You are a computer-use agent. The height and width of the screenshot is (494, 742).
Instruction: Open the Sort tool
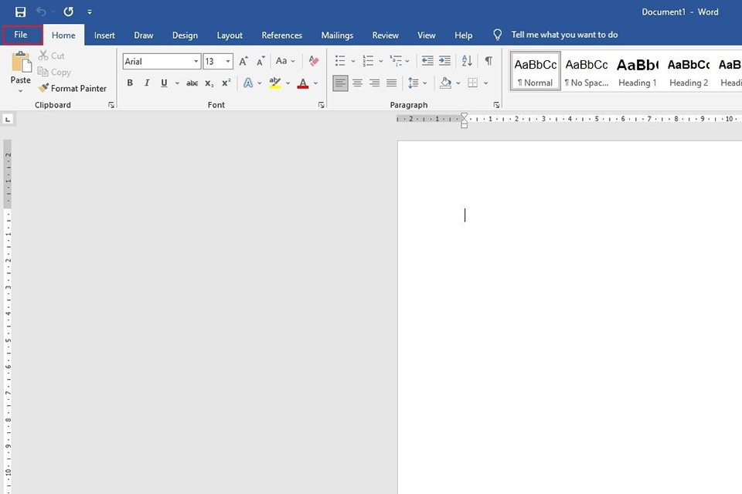click(x=466, y=61)
